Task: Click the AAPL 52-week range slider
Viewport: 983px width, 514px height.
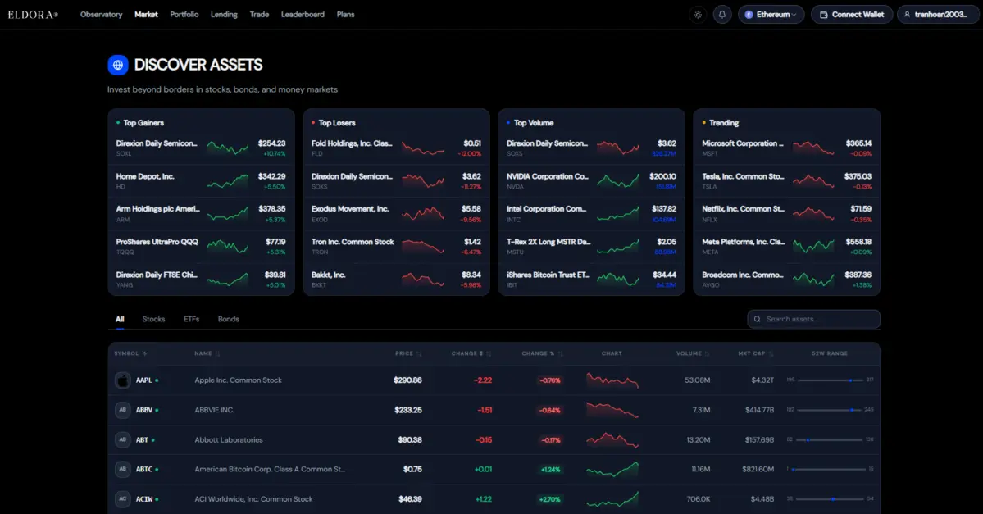Action: pos(830,380)
